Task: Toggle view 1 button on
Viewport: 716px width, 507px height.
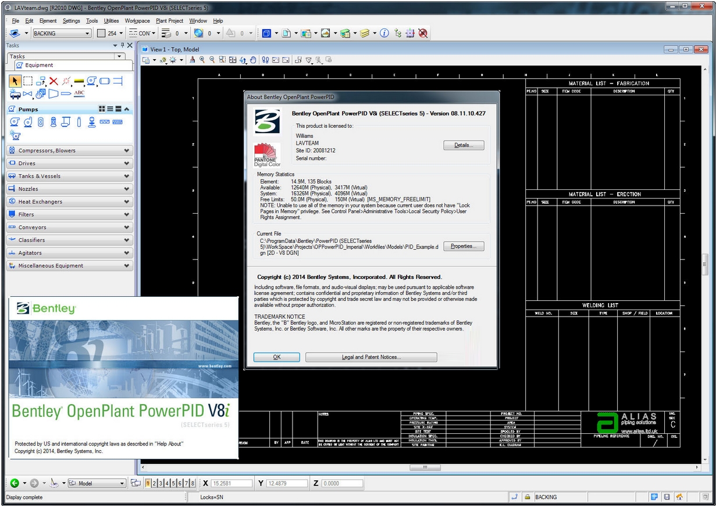Action: [x=148, y=483]
